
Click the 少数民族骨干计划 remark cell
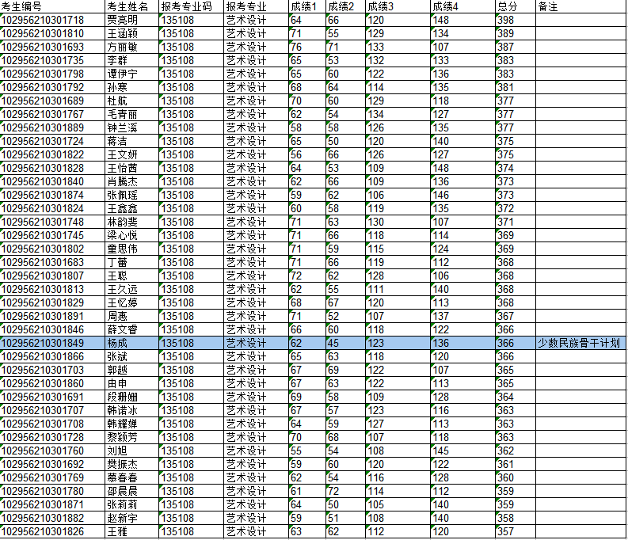[580, 343]
